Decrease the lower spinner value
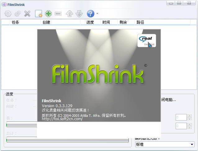 click(x=189, y=127)
